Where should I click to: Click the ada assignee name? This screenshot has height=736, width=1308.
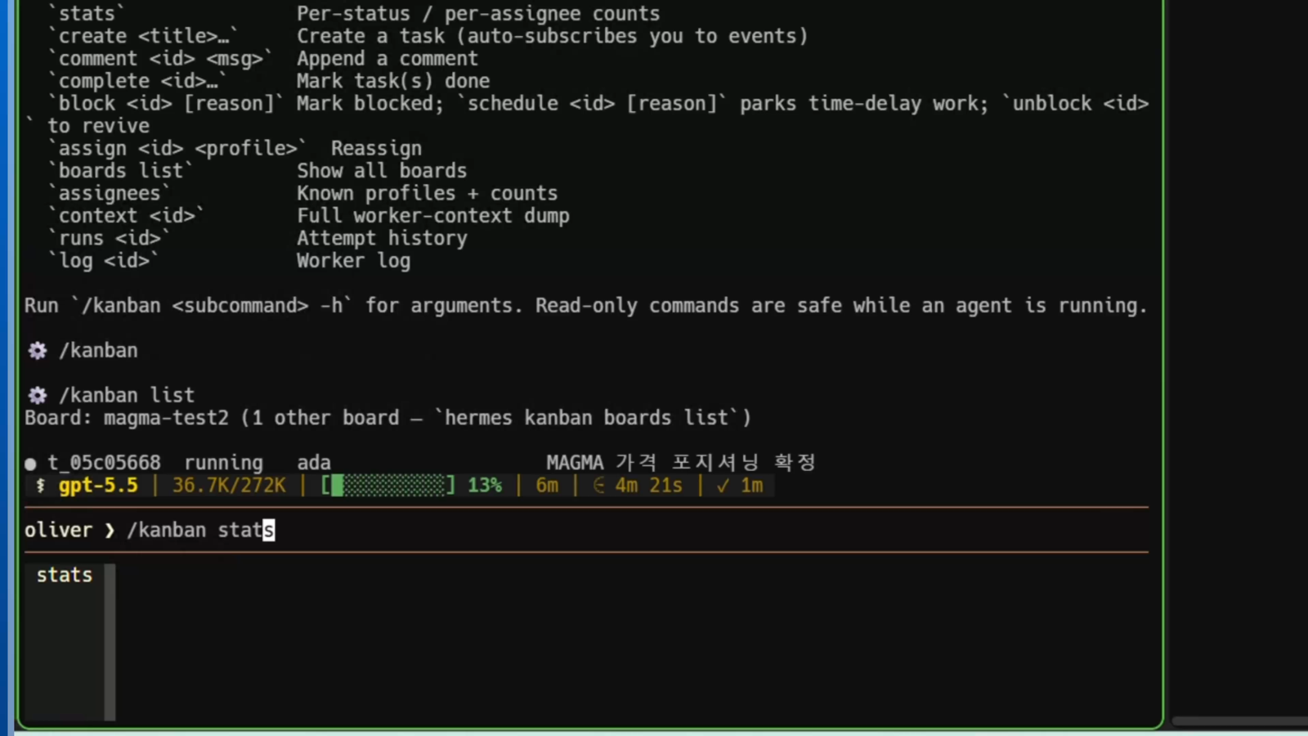pyautogui.click(x=314, y=463)
